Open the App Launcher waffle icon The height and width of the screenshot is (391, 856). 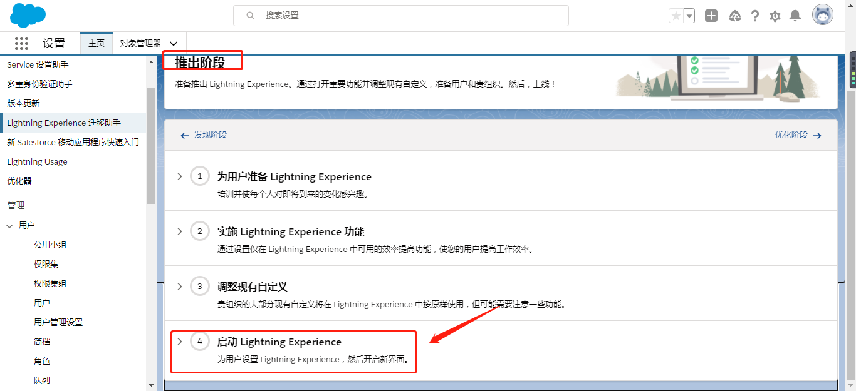click(x=21, y=43)
